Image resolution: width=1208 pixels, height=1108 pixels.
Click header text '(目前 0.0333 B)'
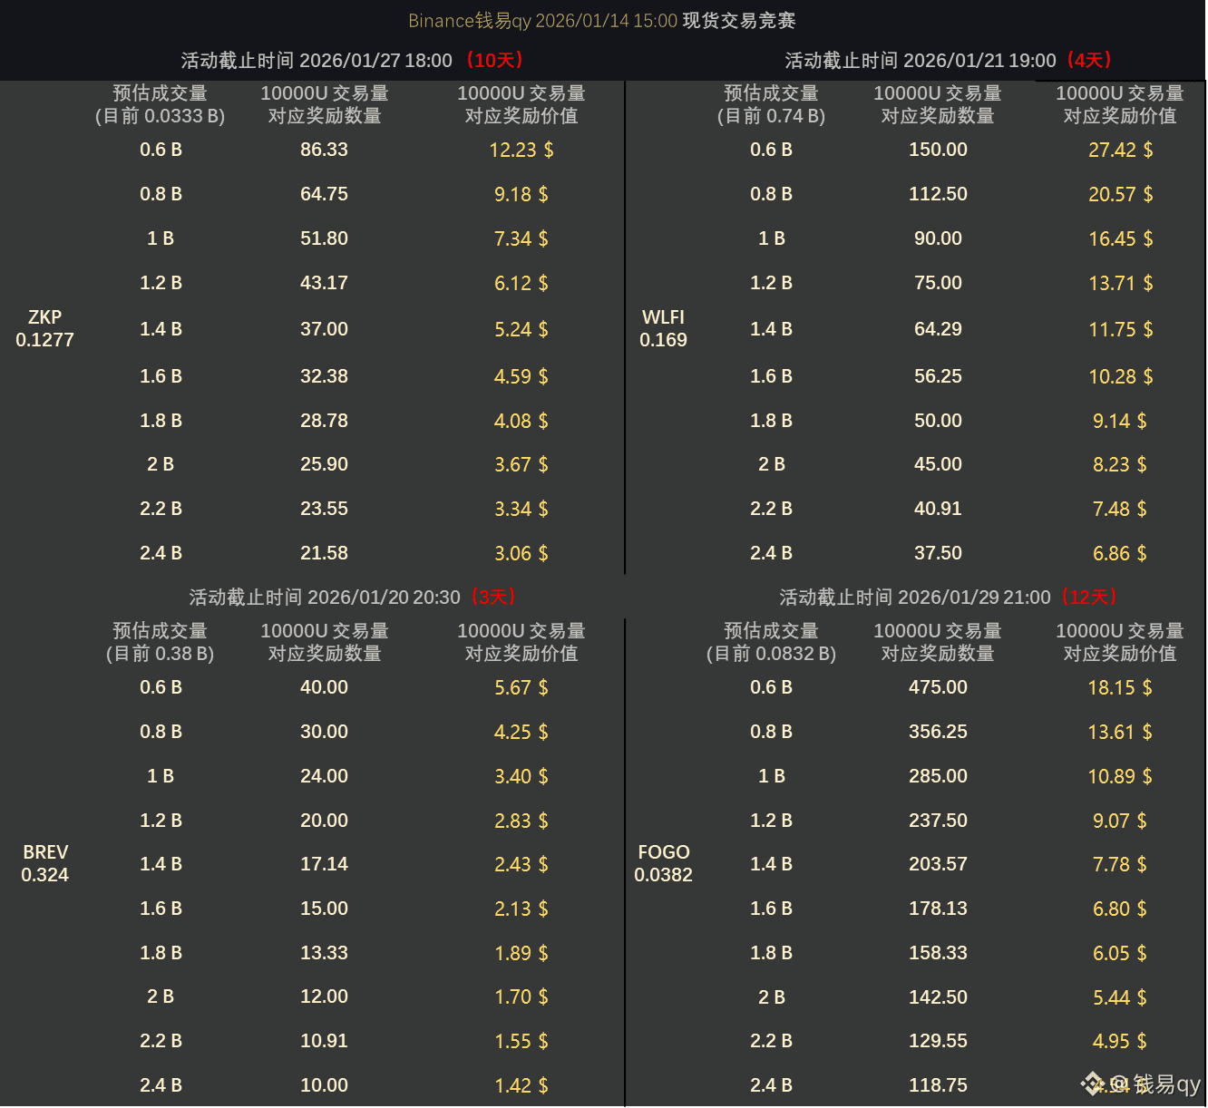[161, 116]
